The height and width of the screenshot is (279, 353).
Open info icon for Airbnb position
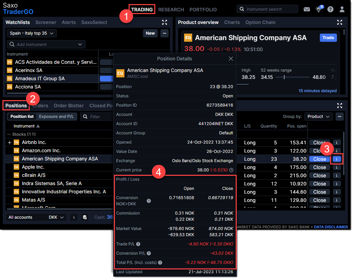point(337,143)
